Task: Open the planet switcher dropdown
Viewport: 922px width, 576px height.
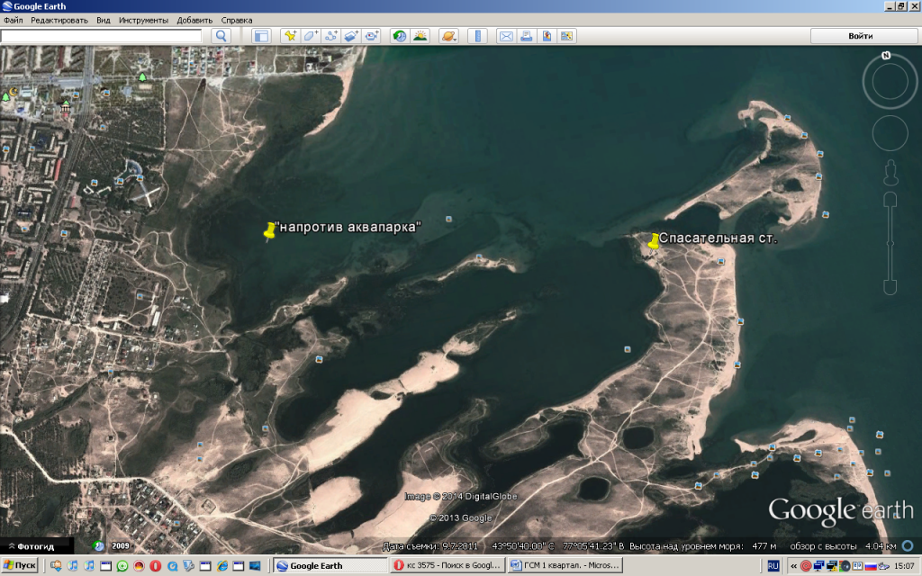Action: 448,36
